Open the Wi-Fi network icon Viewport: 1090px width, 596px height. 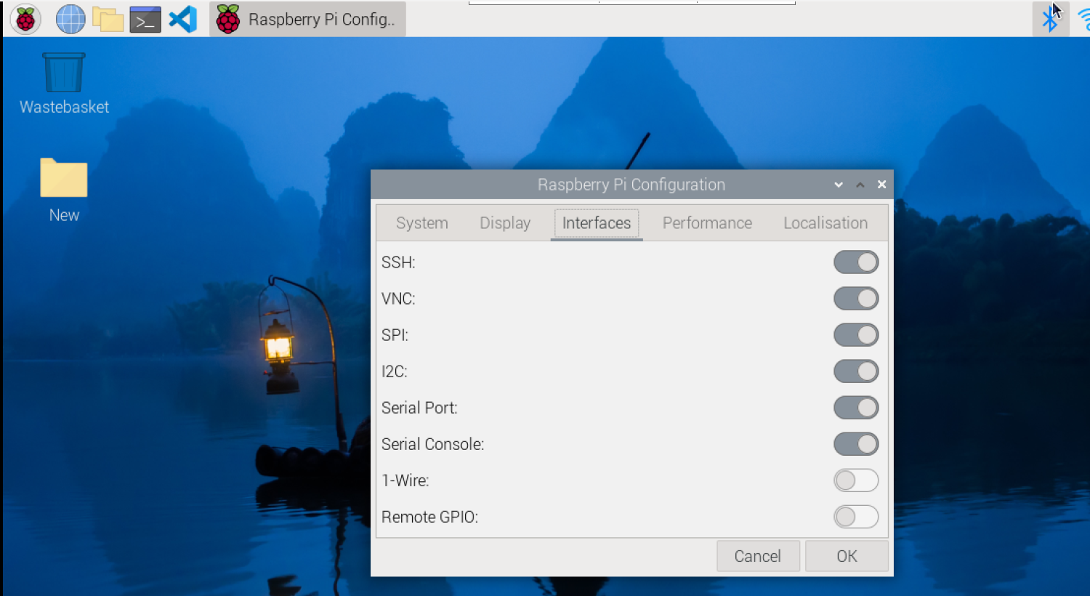[1084, 19]
